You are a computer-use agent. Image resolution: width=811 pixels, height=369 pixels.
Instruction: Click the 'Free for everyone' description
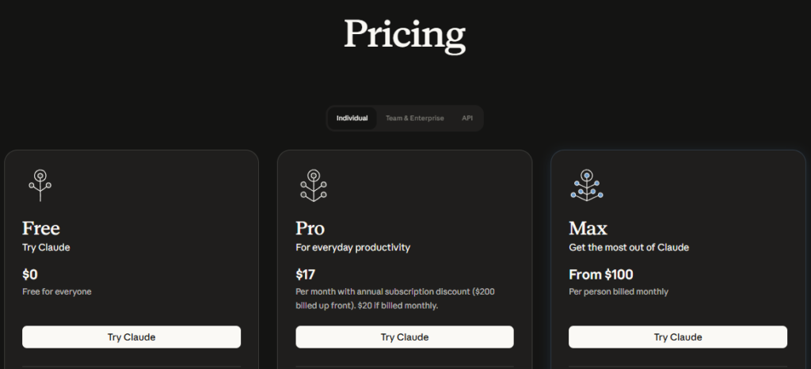[x=57, y=291]
